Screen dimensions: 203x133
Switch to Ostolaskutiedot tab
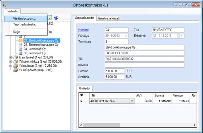pyautogui.click(x=85, y=18)
